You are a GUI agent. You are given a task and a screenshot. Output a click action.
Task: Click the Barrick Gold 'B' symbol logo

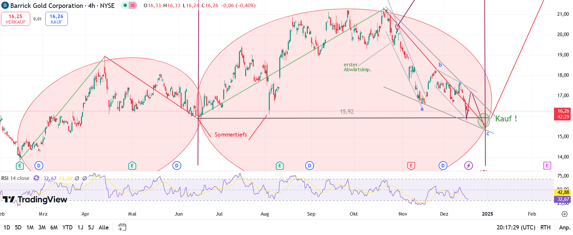[x=5, y=6]
